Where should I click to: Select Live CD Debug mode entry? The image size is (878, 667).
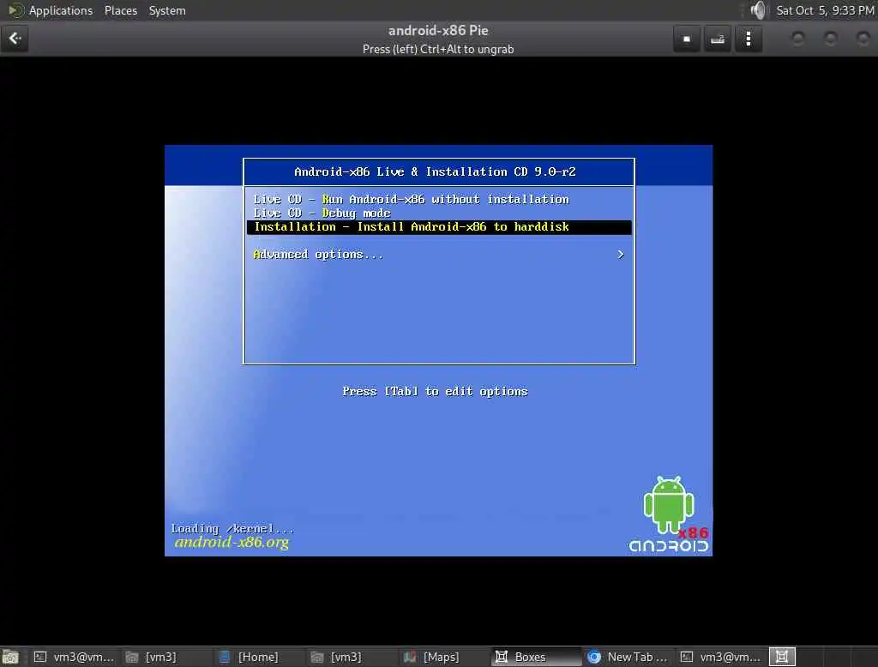pyautogui.click(x=439, y=213)
